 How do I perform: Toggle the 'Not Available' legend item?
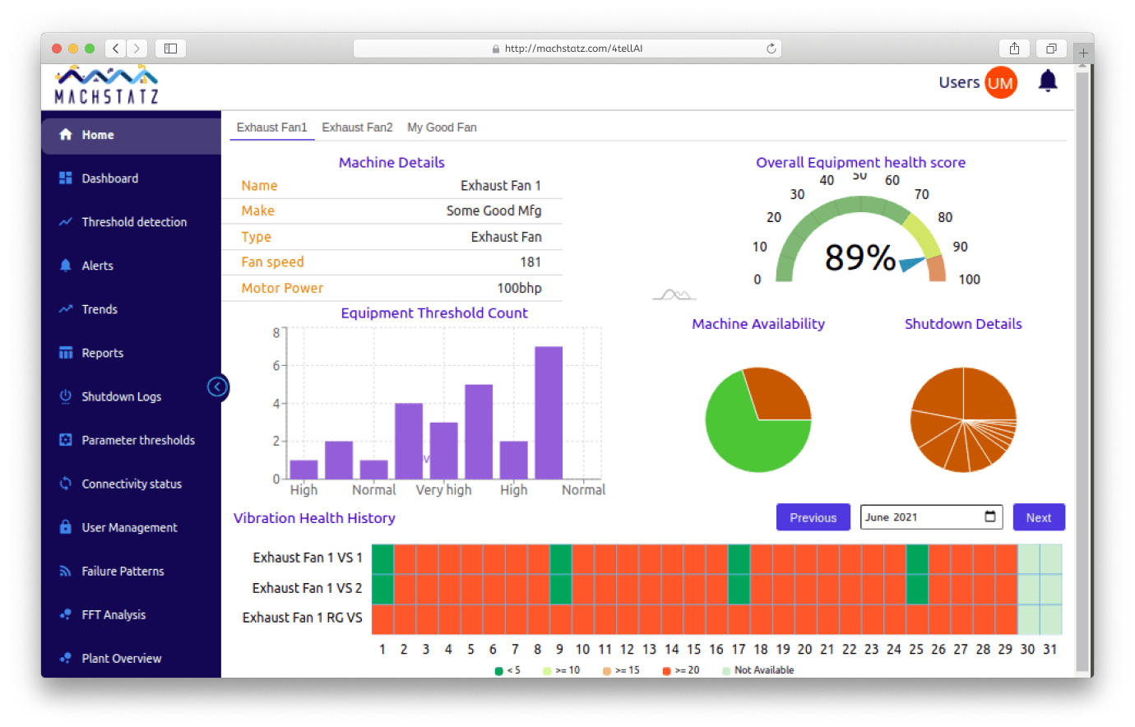tap(757, 670)
